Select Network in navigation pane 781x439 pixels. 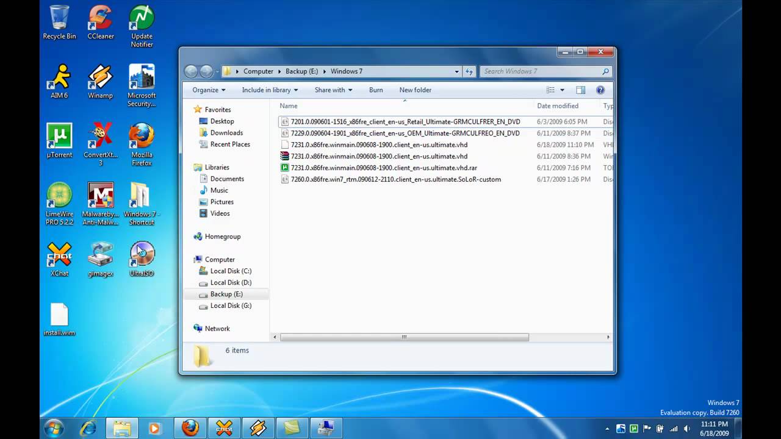(217, 329)
